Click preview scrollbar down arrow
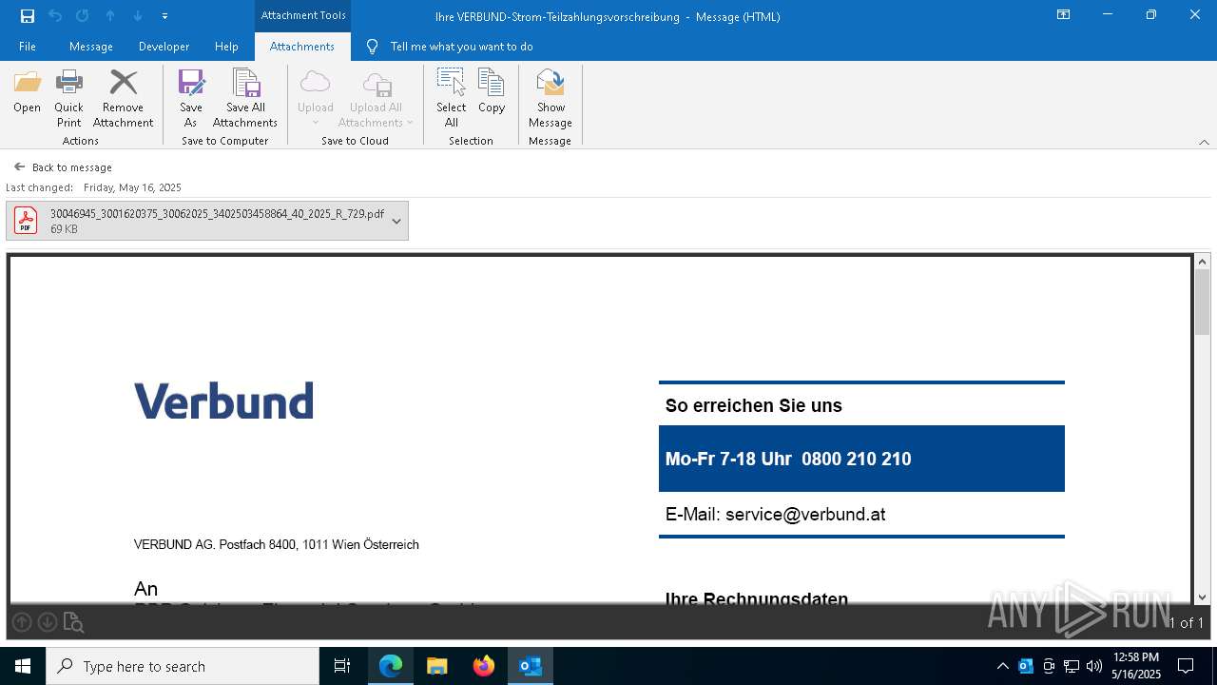This screenshot has height=685, width=1217. pos(1203,597)
